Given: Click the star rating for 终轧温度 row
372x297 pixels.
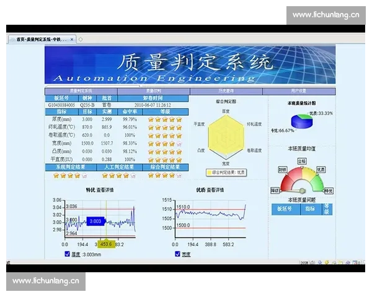Looking at the screenshot, I should click(x=165, y=127).
